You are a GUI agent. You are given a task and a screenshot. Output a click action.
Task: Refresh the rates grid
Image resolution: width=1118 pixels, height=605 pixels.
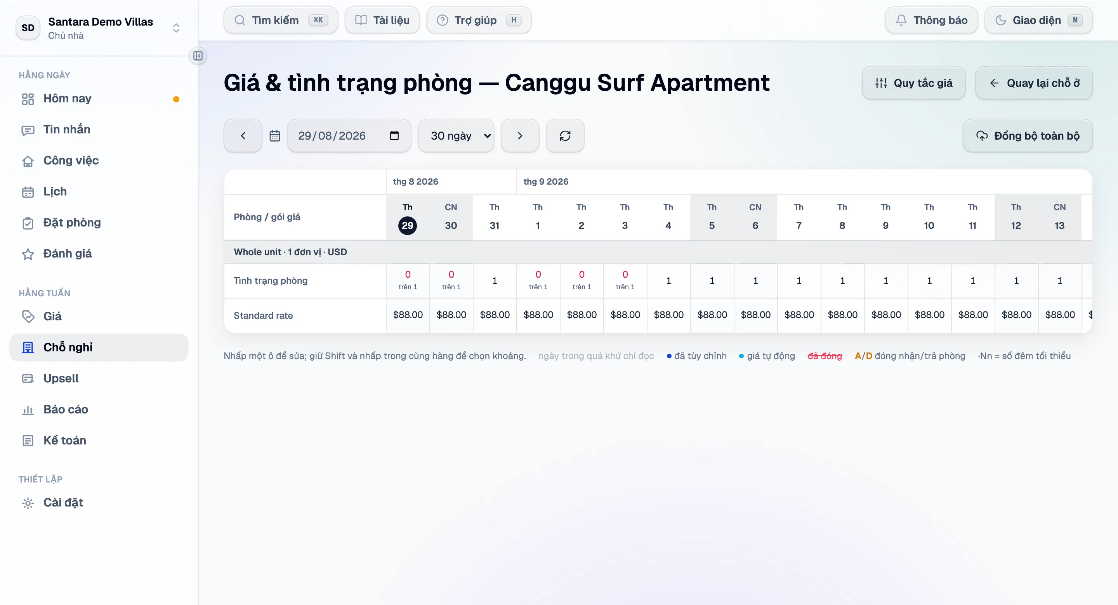[565, 136]
